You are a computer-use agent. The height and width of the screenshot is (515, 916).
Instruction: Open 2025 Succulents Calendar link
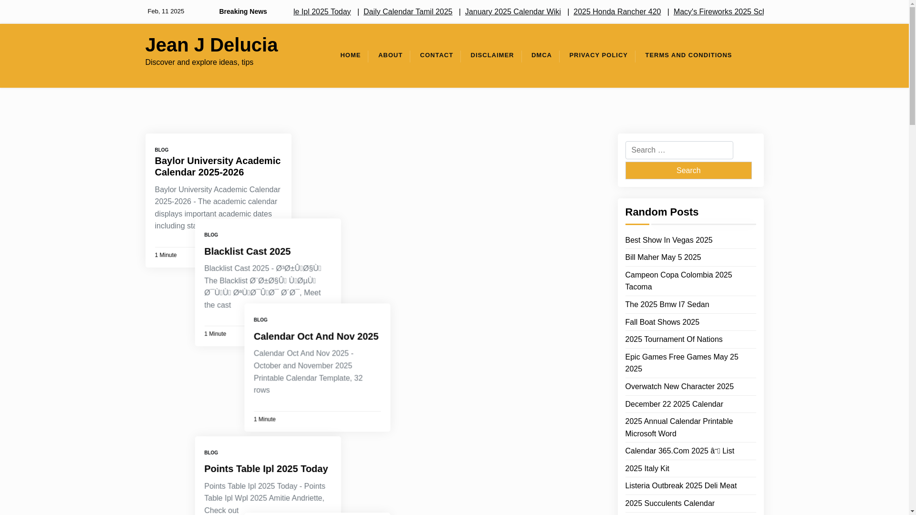[670, 504]
